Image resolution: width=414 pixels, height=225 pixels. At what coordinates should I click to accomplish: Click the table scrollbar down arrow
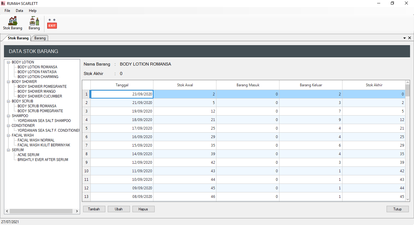pos(408,199)
